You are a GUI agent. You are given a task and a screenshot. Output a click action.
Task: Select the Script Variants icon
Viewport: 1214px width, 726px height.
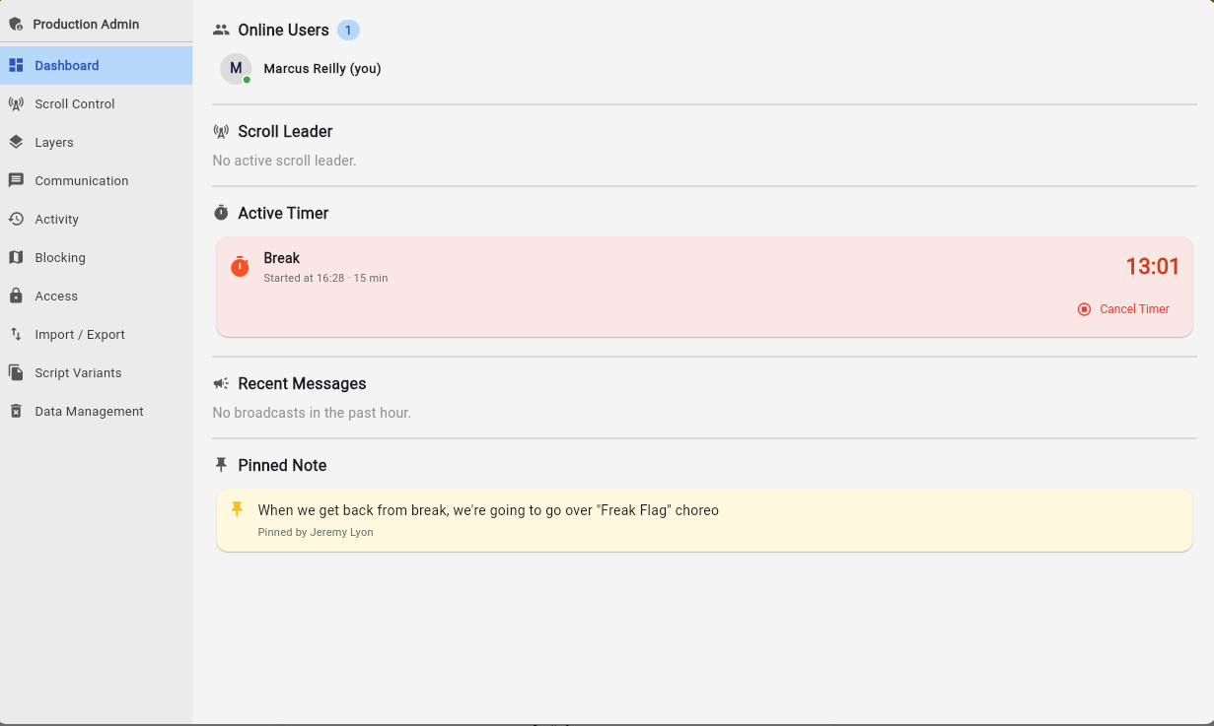[x=15, y=372]
